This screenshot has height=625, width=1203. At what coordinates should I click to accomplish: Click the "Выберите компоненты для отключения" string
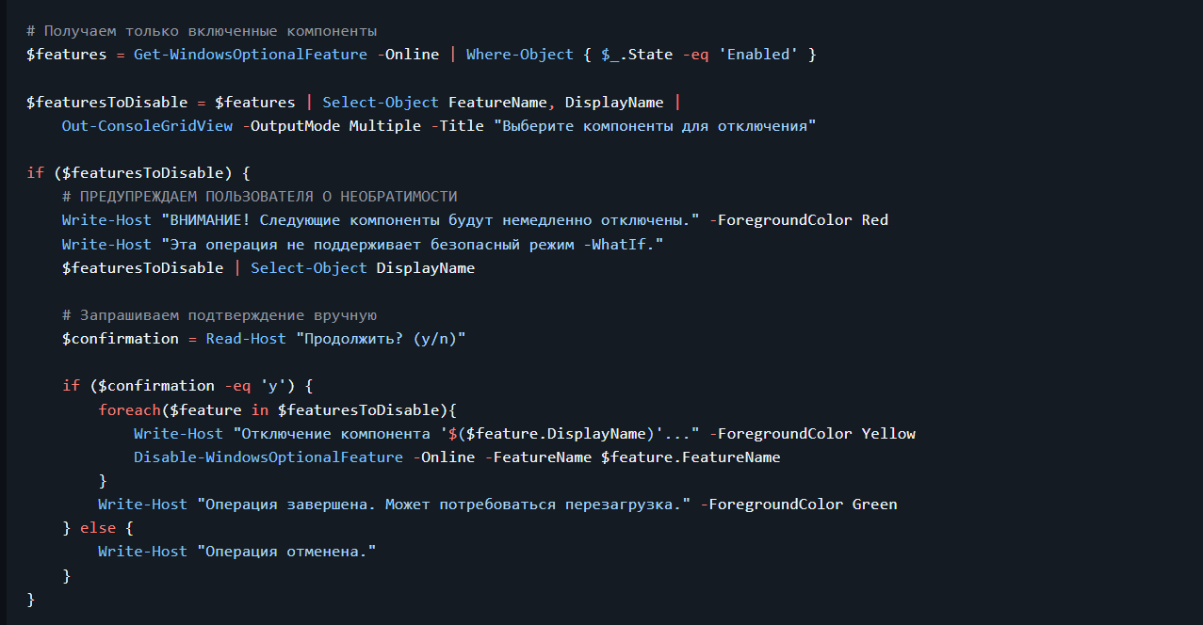[654, 126]
